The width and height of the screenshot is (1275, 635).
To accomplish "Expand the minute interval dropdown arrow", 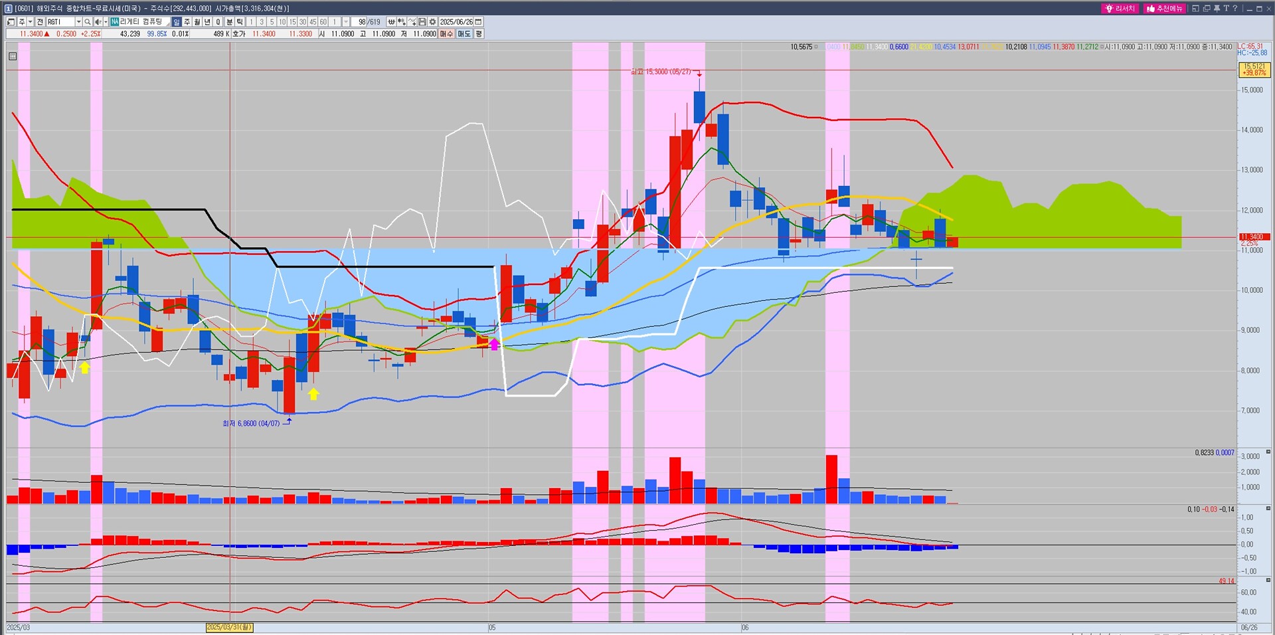I will (345, 22).
